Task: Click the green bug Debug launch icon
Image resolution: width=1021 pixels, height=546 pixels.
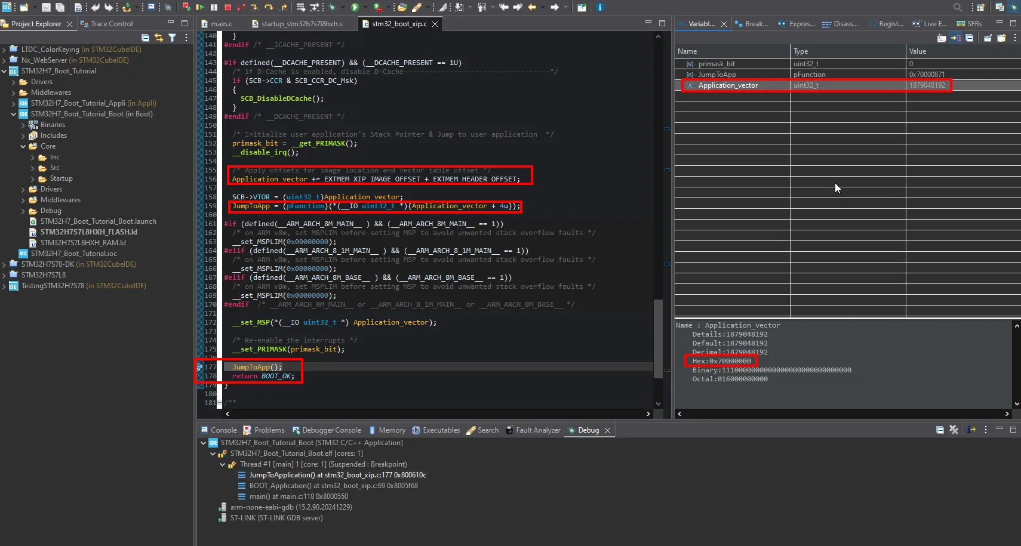Action: coord(332,7)
